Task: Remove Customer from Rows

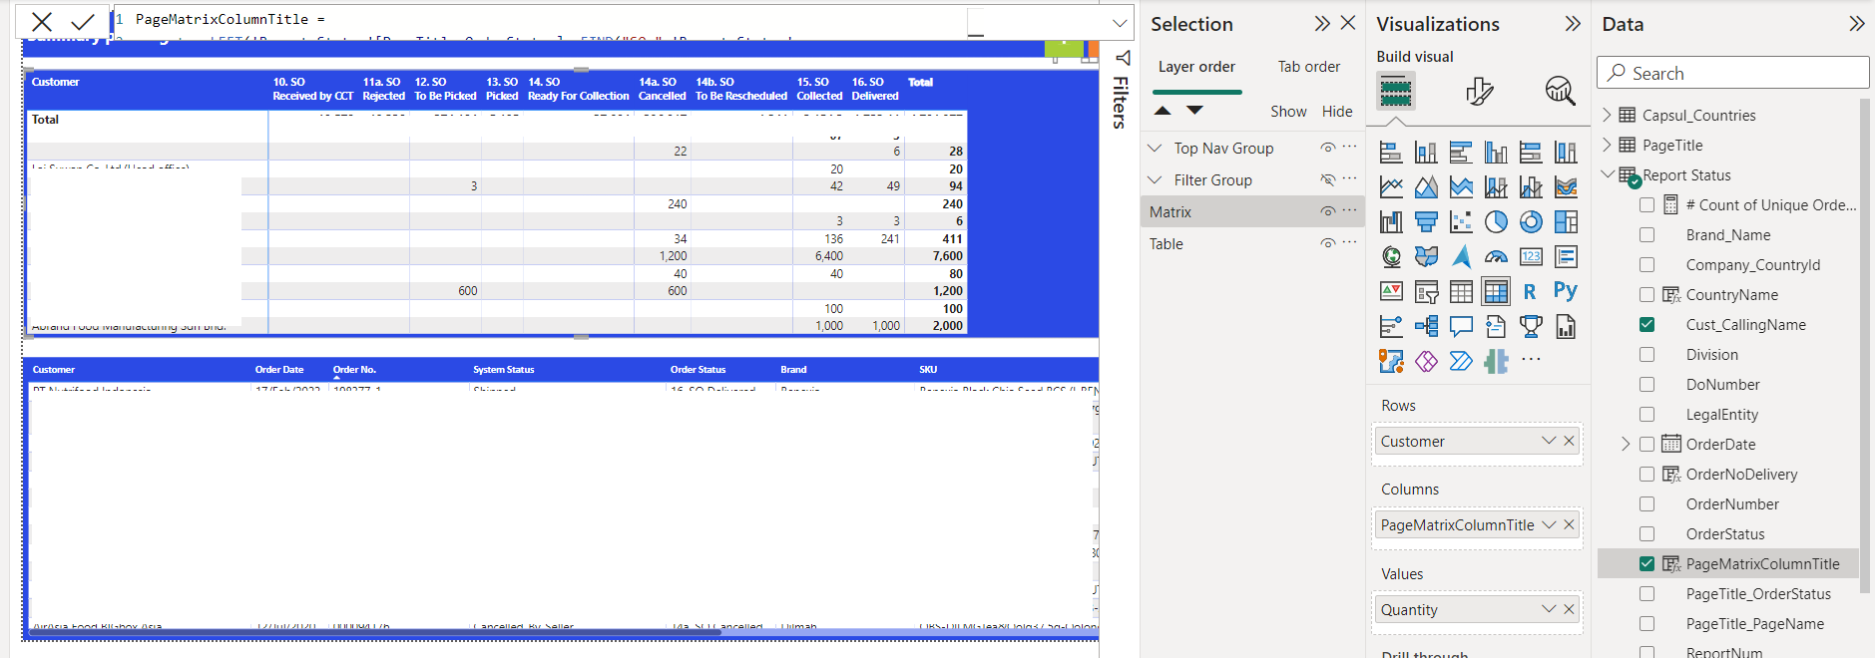Action: tap(1569, 441)
